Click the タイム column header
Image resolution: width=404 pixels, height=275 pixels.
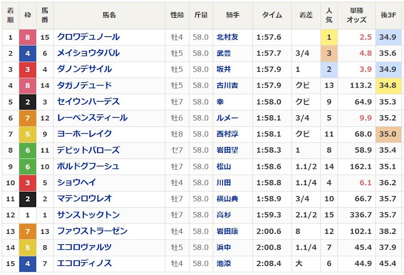point(272,15)
